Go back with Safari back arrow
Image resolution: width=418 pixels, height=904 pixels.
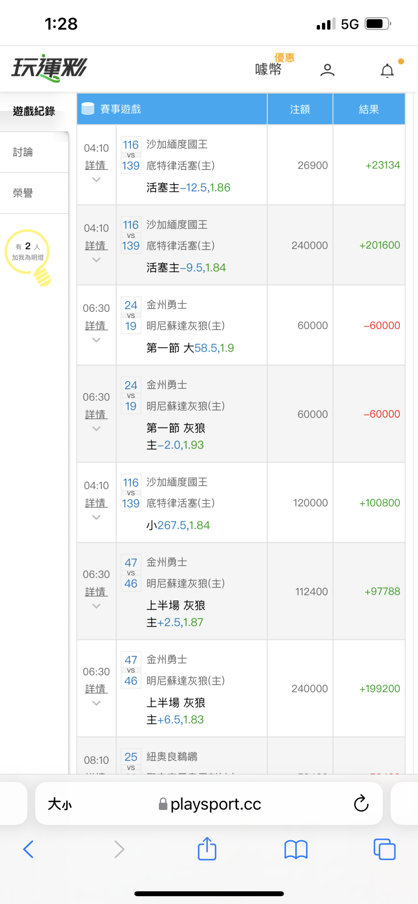[x=29, y=849]
